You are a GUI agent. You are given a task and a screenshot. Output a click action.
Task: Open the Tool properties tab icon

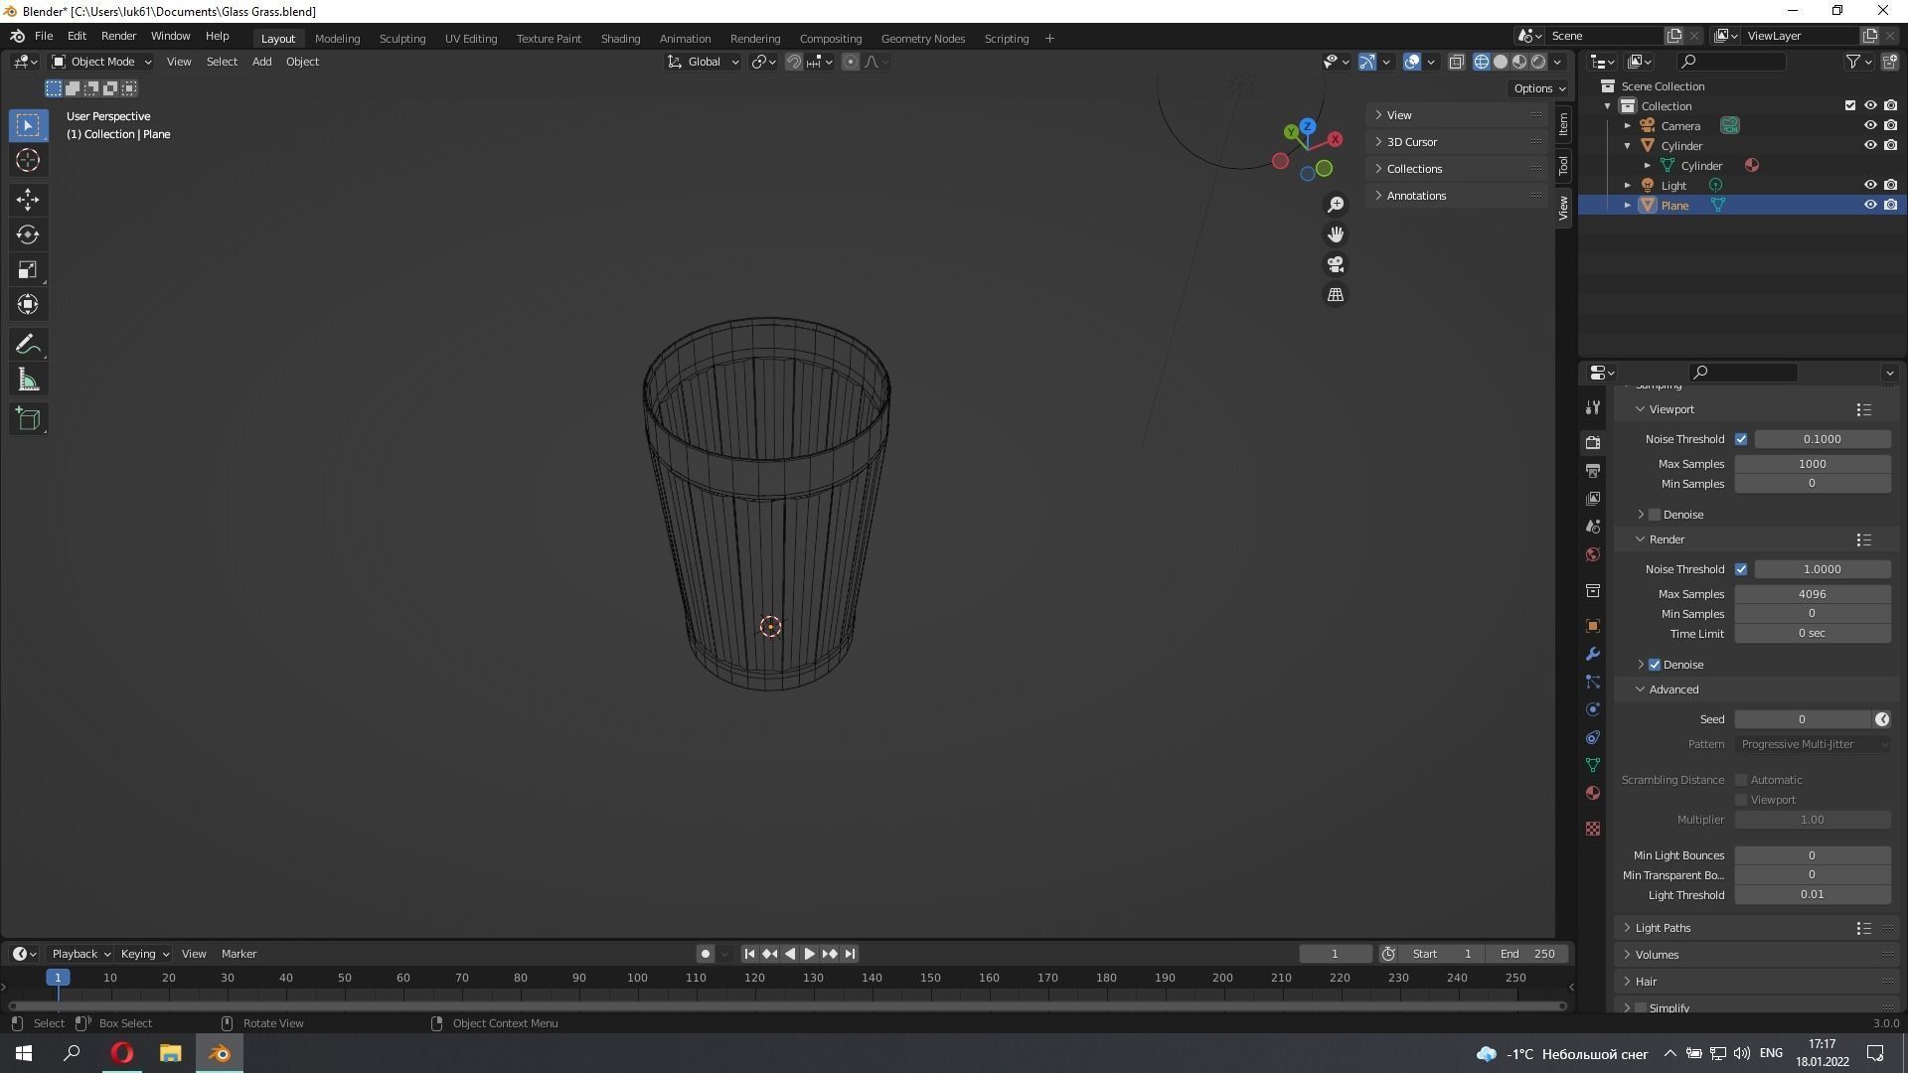(x=1593, y=407)
